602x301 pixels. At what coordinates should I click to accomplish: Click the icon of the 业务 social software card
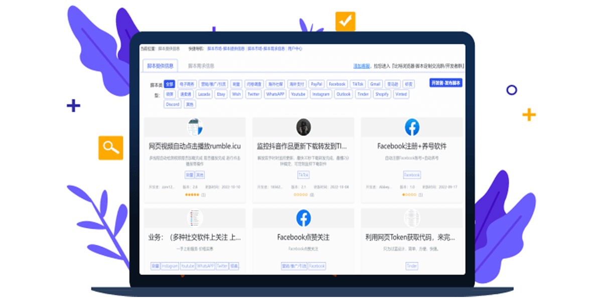tap(195, 218)
